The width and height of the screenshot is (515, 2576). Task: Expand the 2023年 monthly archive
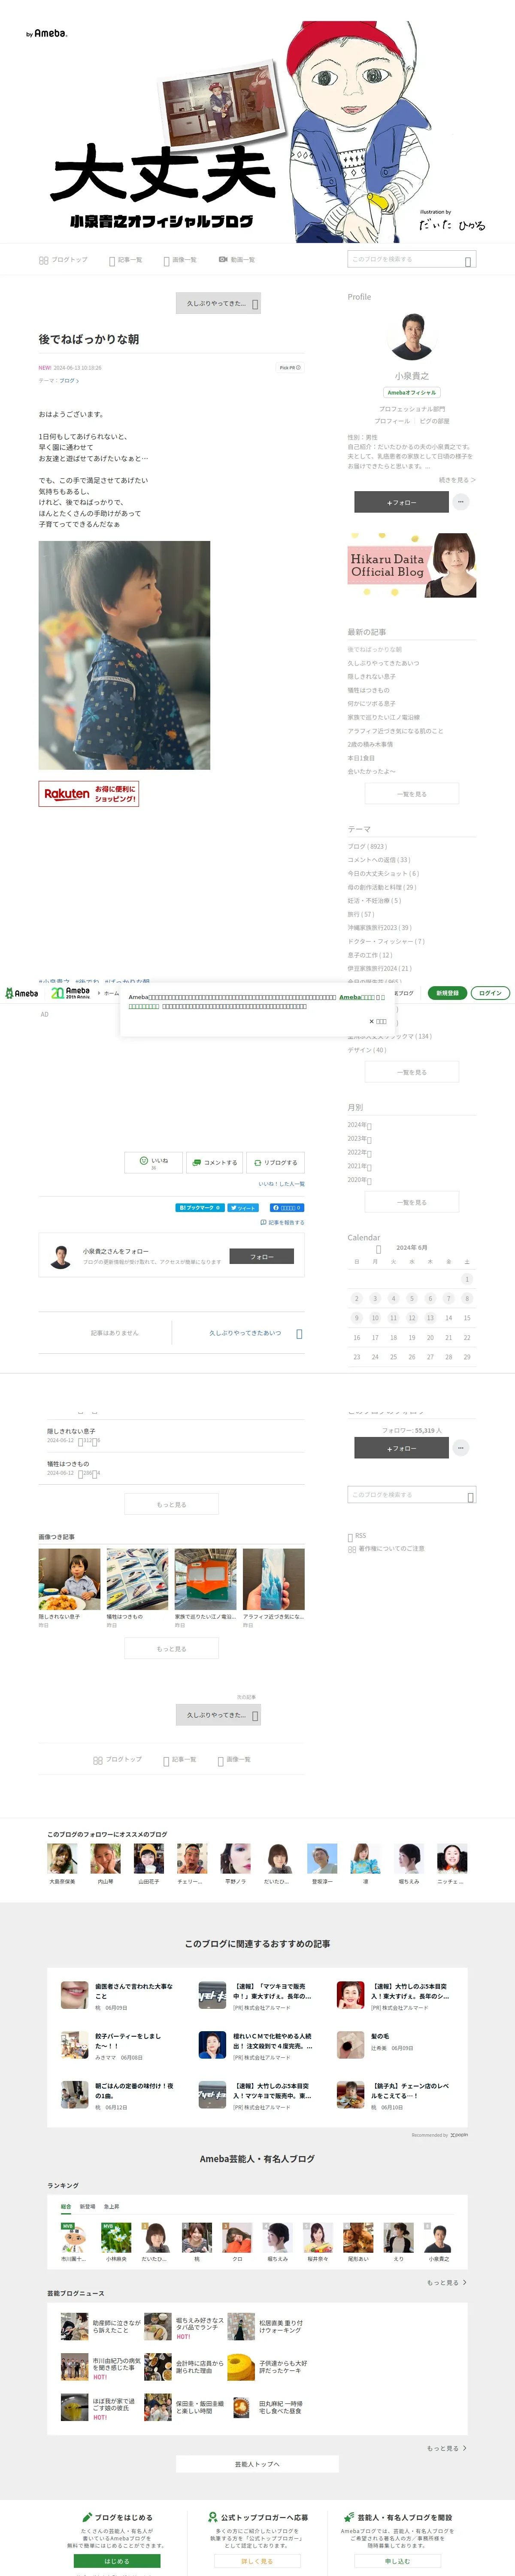(359, 1139)
